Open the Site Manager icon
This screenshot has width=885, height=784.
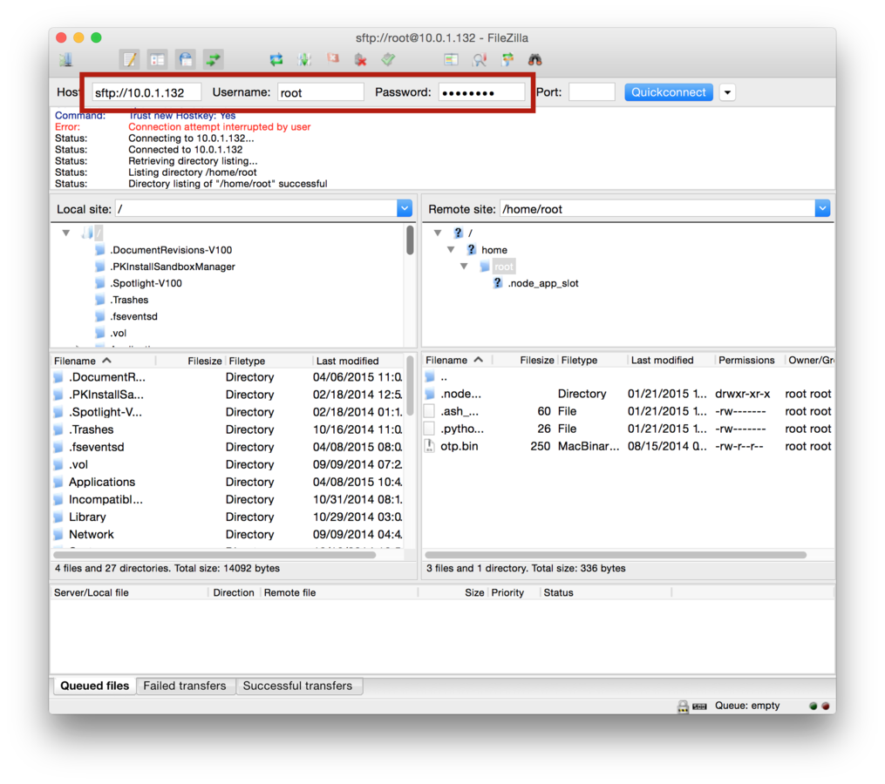66,59
